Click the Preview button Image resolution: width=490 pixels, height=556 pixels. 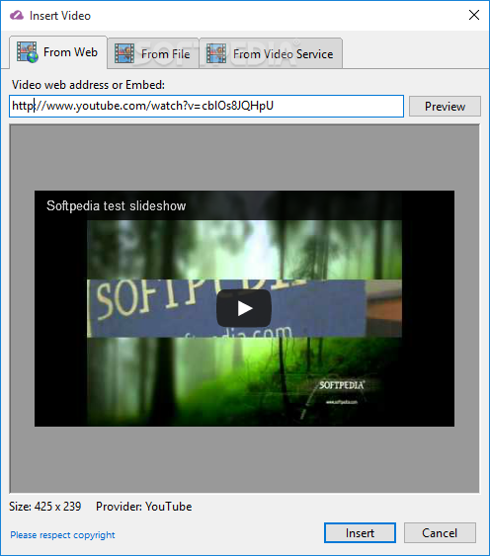(x=445, y=106)
